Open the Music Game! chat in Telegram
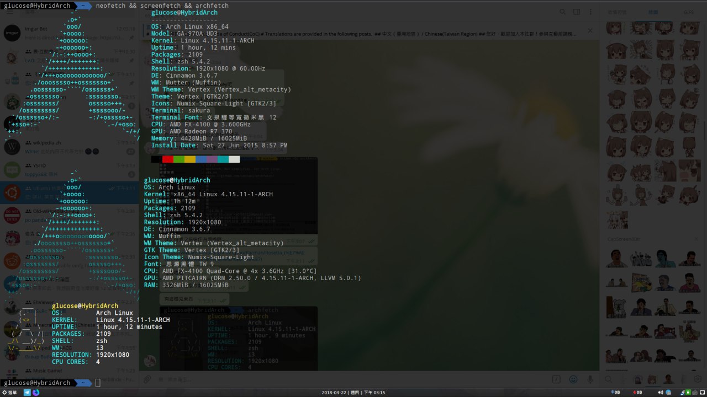 [x=70, y=374]
